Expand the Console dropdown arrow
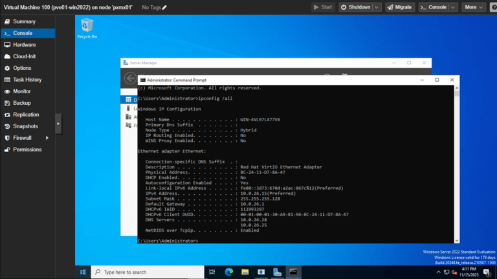Image resolution: width=497 pixels, height=279 pixels. point(452,7)
